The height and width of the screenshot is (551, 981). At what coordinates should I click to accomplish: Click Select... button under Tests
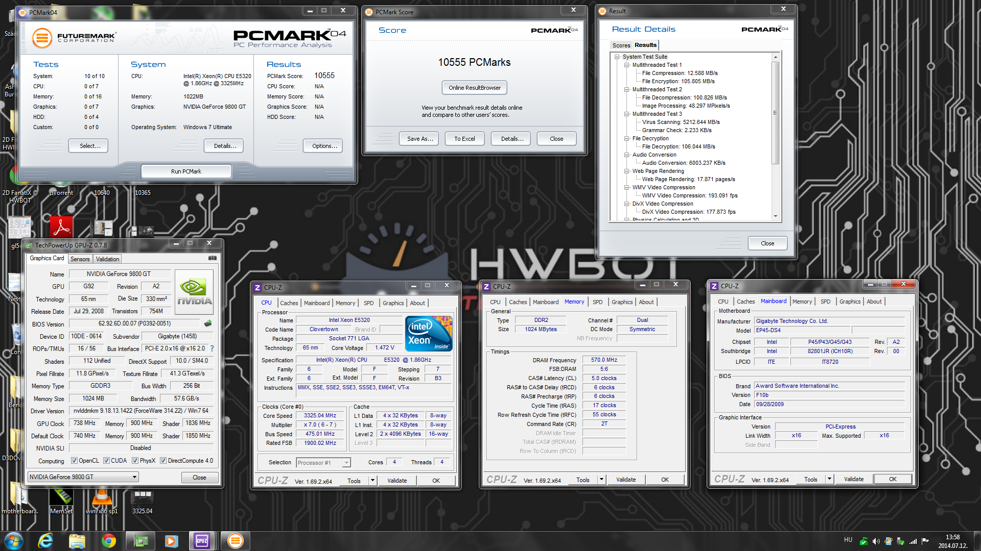[x=88, y=146]
